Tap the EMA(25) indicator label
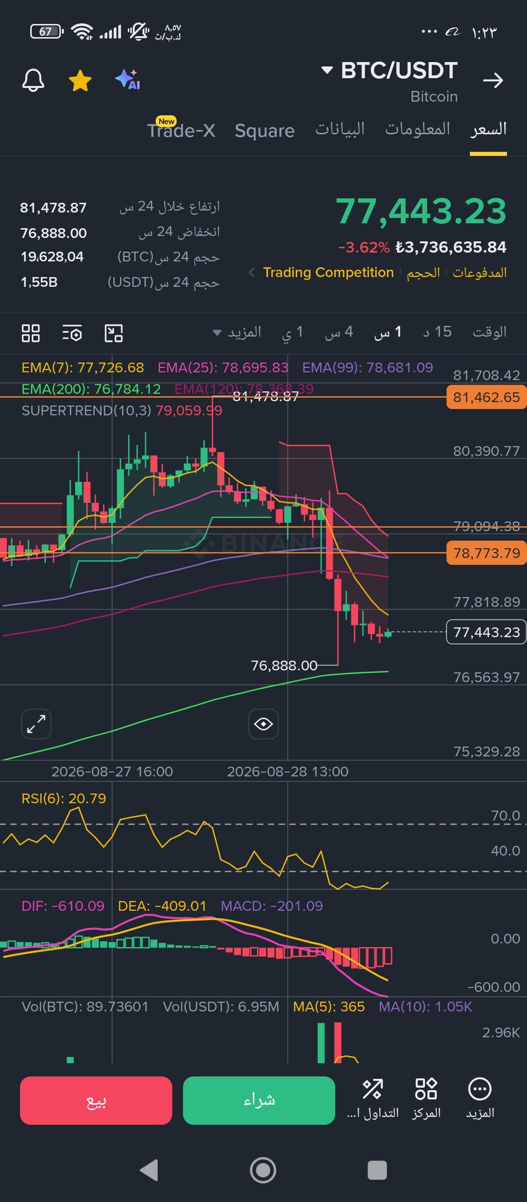The image size is (527, 1202). [223, 367]
